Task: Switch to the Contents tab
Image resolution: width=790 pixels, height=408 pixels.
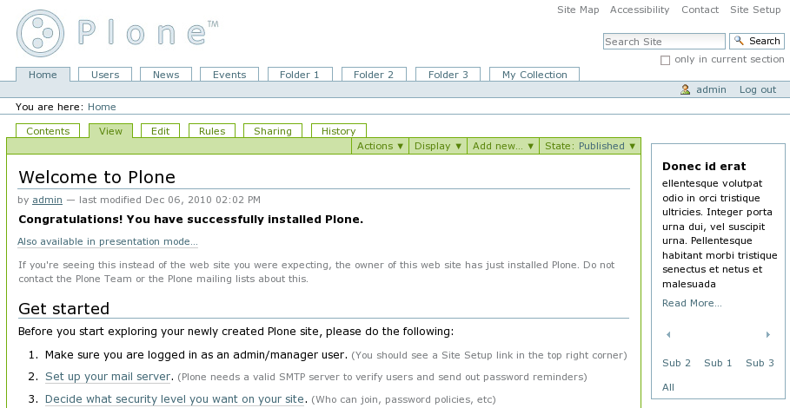Action: click(x=48, y=131)
